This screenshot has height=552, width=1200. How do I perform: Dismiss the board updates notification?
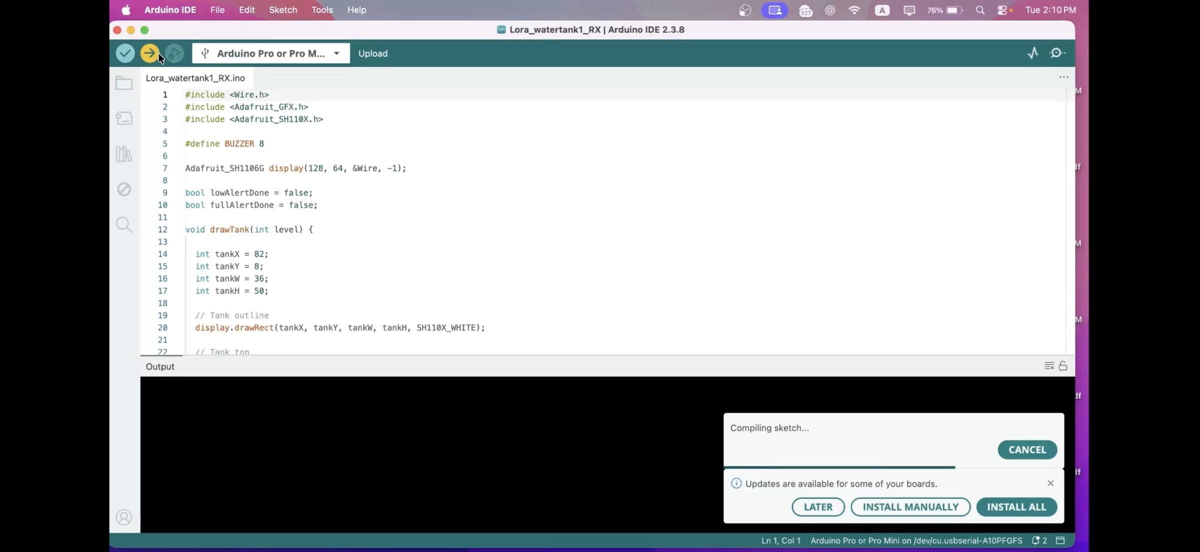[1050, 483]
